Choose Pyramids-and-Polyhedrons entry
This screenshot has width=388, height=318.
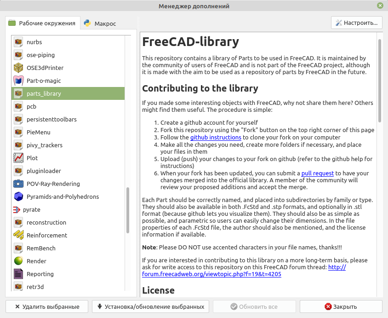[68, 197]
